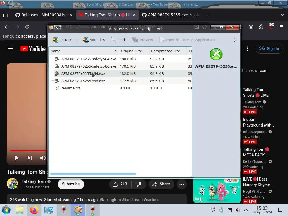Open the Extract dropdown arrow
This screenshot has width=288, height=216.
(77, 40)
